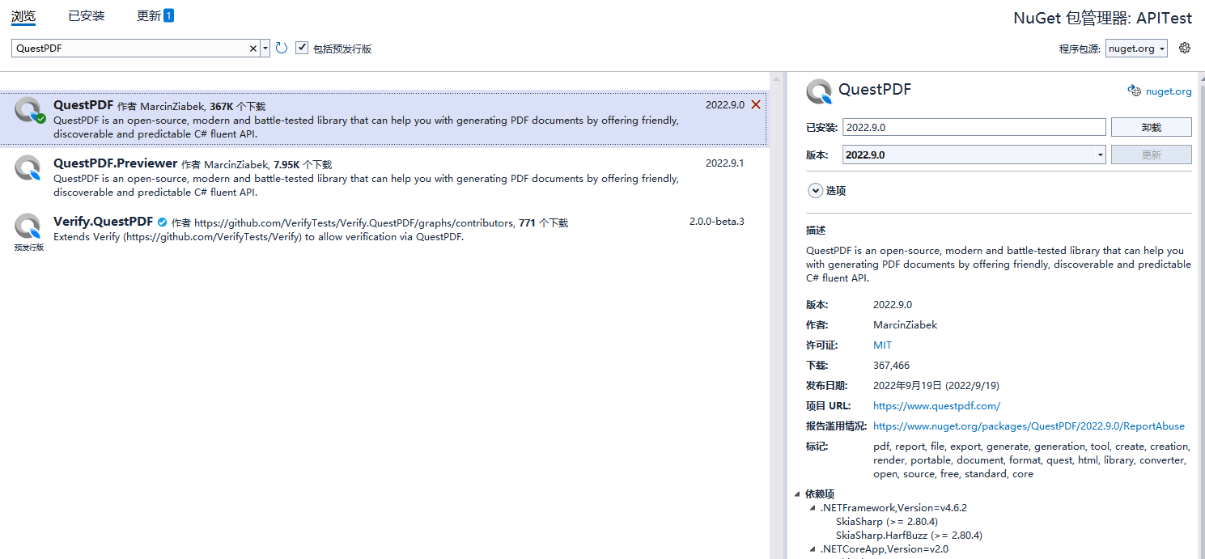This screenshot has width=1205, height=559.
Task: Select the Verify.QuestPDF package title
Action: pyautogui.click(x=103, y=222)
